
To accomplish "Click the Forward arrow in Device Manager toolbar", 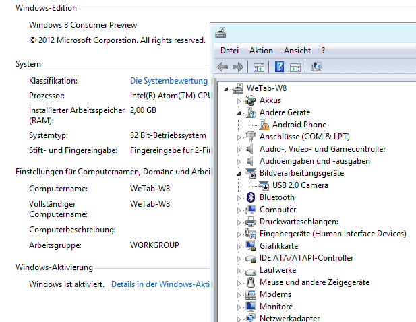I will point(238,67).
